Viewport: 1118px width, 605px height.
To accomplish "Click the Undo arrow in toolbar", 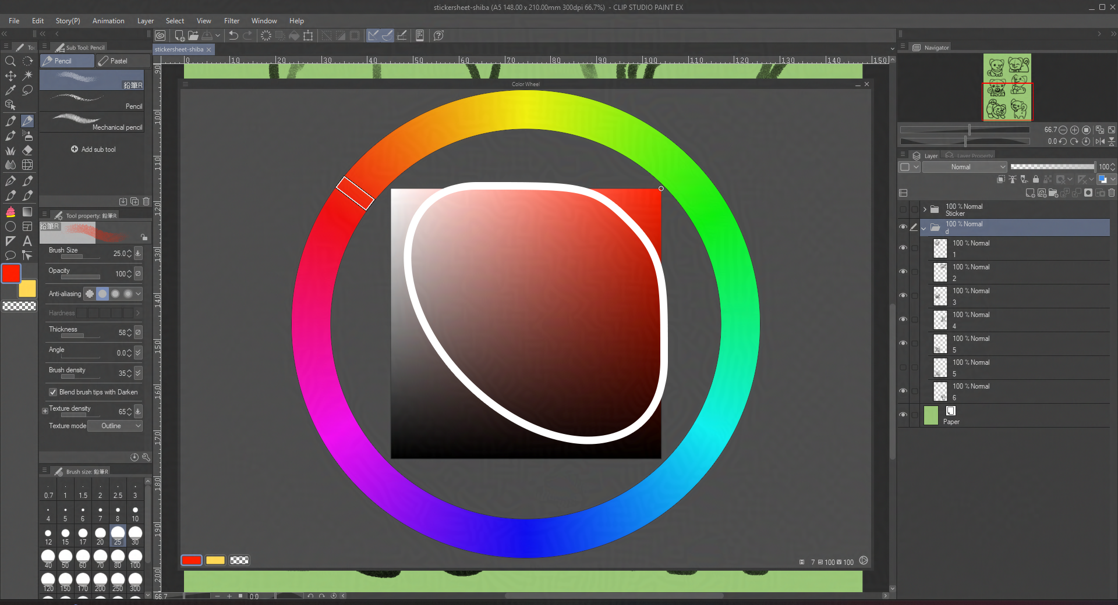I will (x=233, y=35).
